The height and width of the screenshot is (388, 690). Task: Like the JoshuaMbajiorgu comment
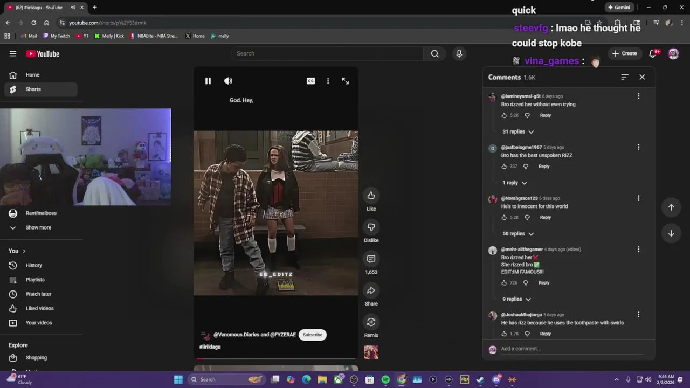(504, 334)
